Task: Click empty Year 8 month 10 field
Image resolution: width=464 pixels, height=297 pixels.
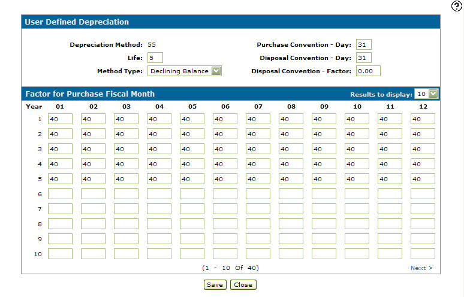Action: 357,224
